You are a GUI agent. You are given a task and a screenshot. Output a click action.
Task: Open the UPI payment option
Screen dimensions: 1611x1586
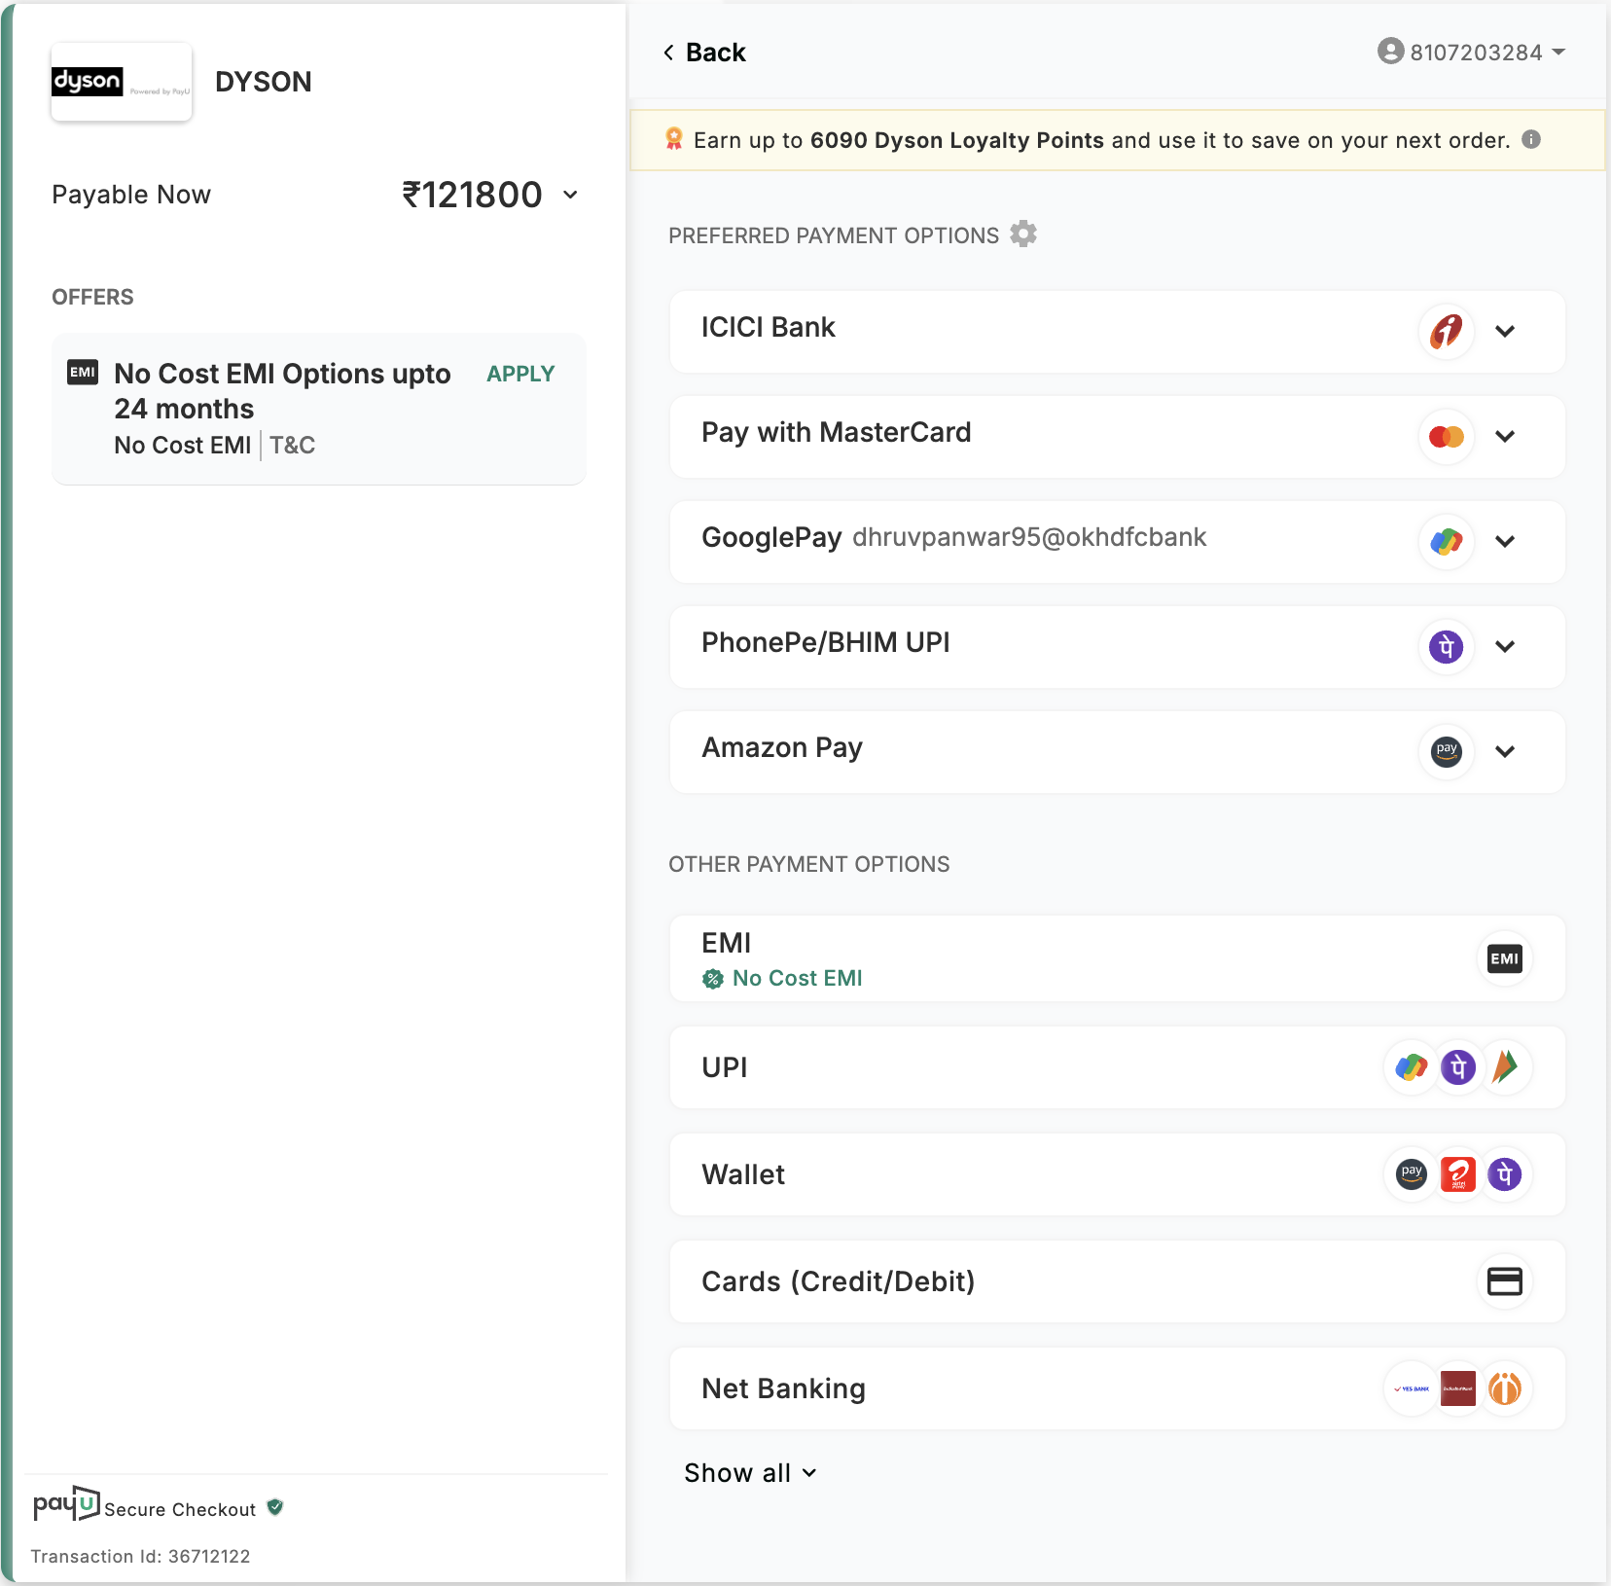(1117, 1067)
